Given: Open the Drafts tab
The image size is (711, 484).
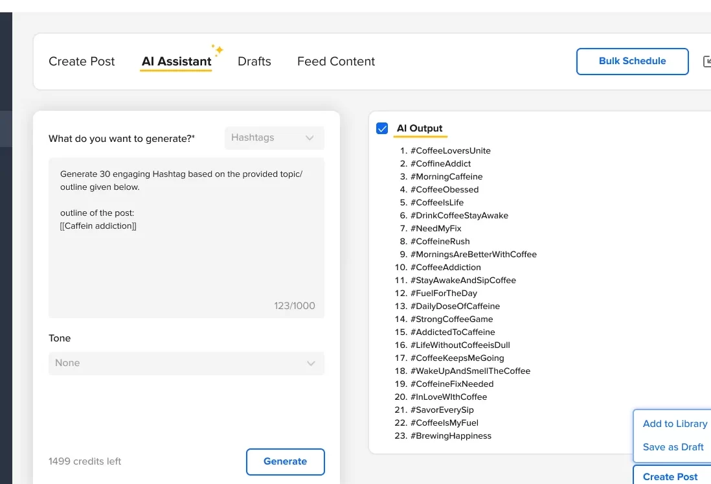Looking at the screenshot, I should (x=254, y=62).
